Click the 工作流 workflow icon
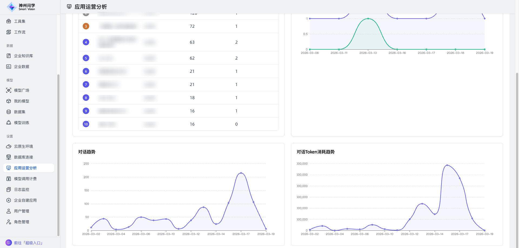519x248 pixels. pos(9,32)
